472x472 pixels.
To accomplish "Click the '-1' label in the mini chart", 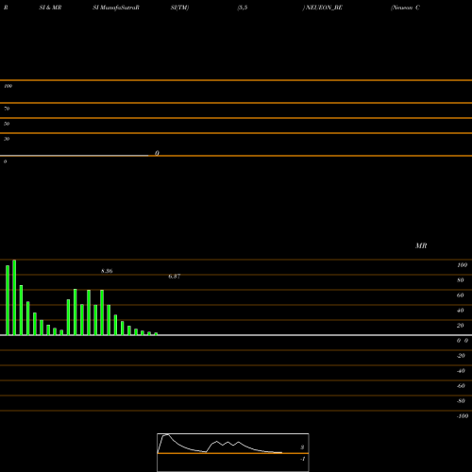I will [302, 459].
